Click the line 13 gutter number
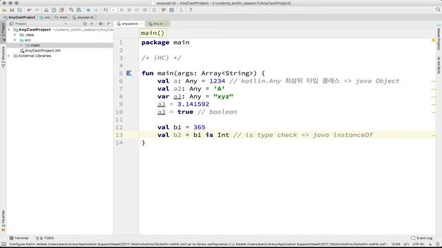The image size is (442, 248). (119, 135)
